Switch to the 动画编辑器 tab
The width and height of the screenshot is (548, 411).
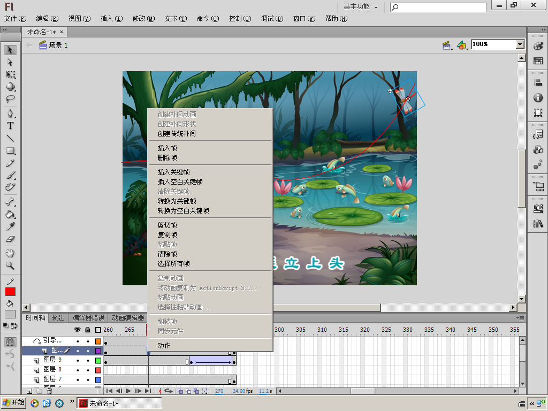pyautogui.click(x=128, y=318)
